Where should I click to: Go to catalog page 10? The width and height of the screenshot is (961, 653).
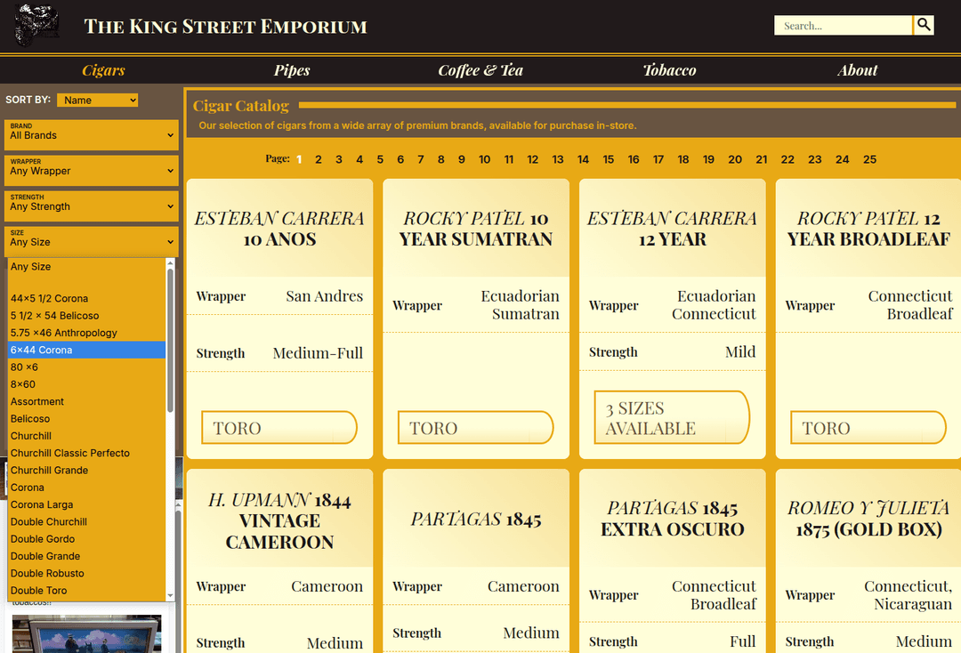[484, 159]
